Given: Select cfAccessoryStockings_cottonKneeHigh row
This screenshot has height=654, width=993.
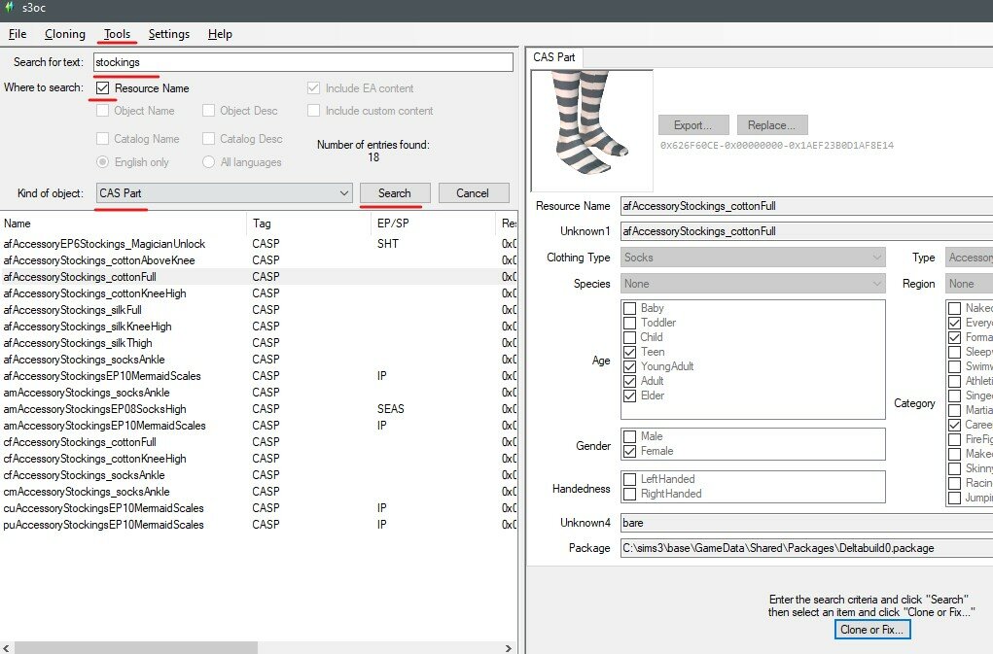Looking at the screenshot, I should click(x=259, y=459).
